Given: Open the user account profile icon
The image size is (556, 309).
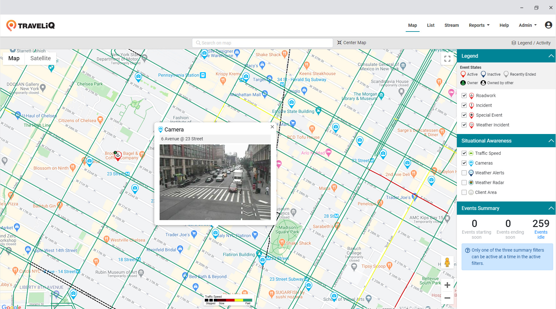Looking at the screenshot, I should [548, 25].
